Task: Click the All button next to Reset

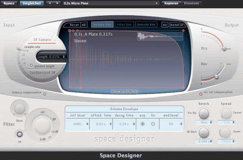Action: point(84,25)
